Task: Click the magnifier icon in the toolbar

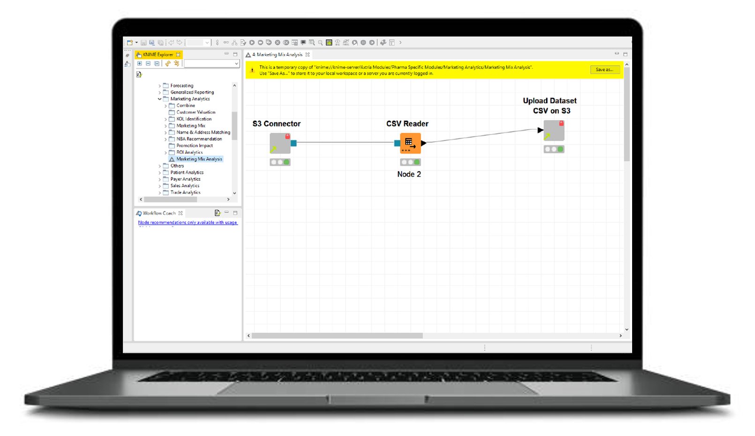Action: coord(320,43)
